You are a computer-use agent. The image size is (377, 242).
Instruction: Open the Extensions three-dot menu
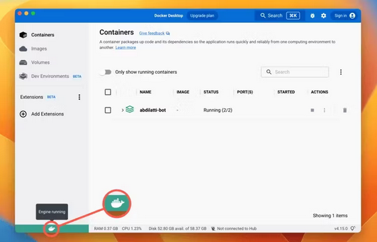(x=79, y=97)
